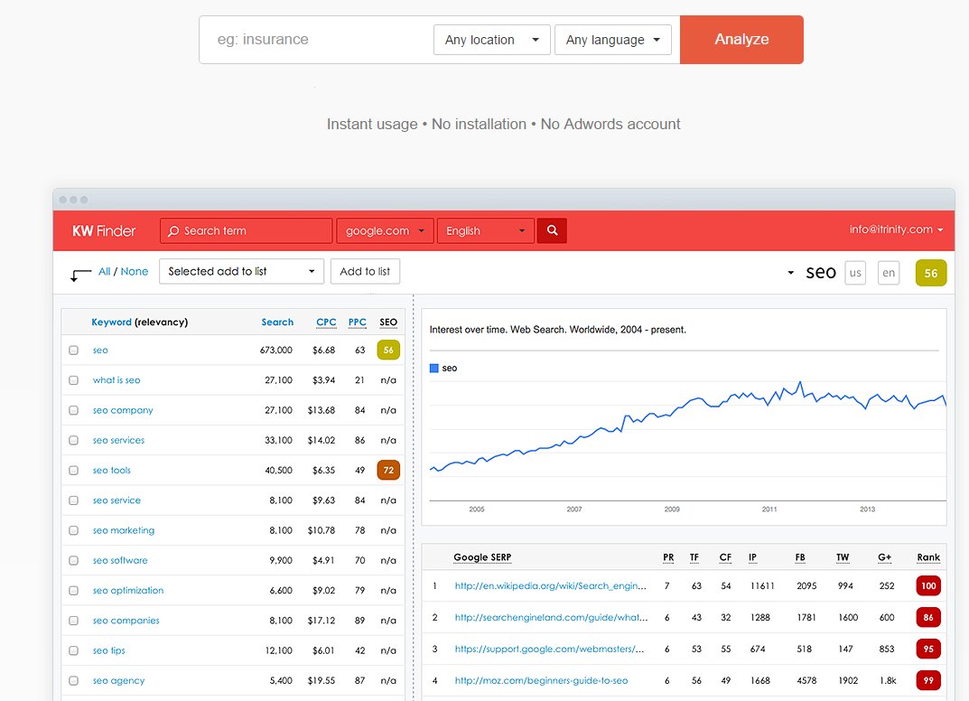The width and height of the screenshot is (969, 701).
Task: Tick the checkbox for keyword seo
Action: 73,350
